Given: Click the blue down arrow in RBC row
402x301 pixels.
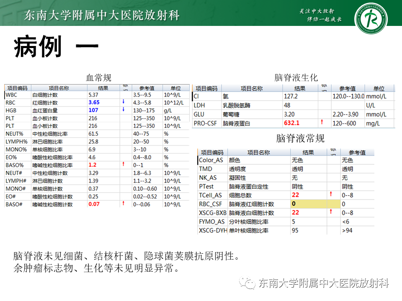Looking at the screenshot, I should point(123,102).
